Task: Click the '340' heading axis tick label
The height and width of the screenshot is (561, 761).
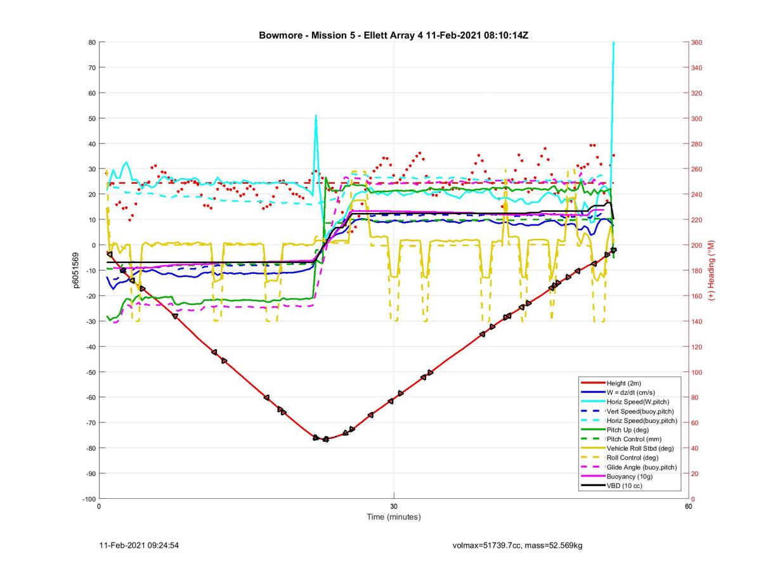Action: [x=697, y=68]
